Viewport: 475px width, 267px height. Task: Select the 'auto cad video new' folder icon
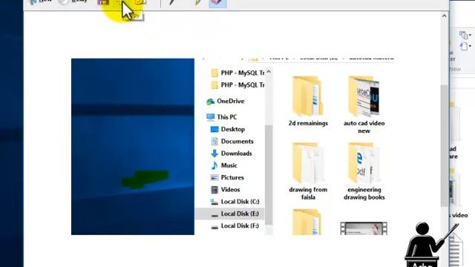point(364,96)
